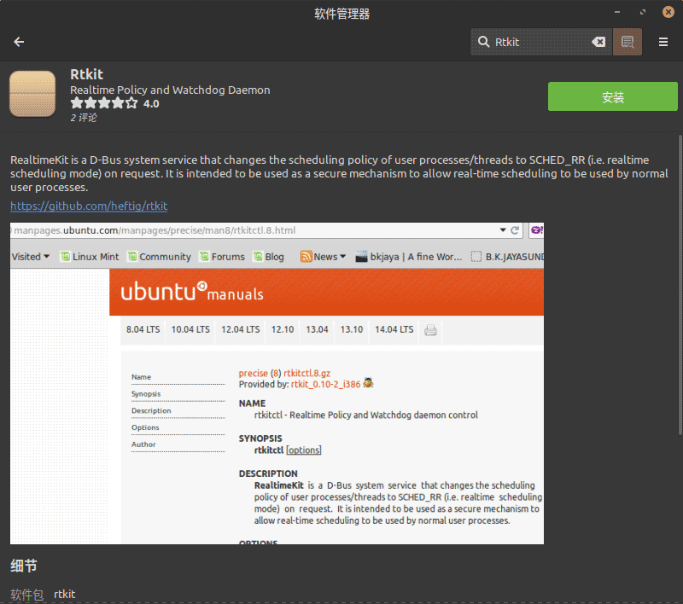The width and height of the screenshot is (683, 604).
Task: Click the reload icon in the address bar
Action: tap(513, 230)
